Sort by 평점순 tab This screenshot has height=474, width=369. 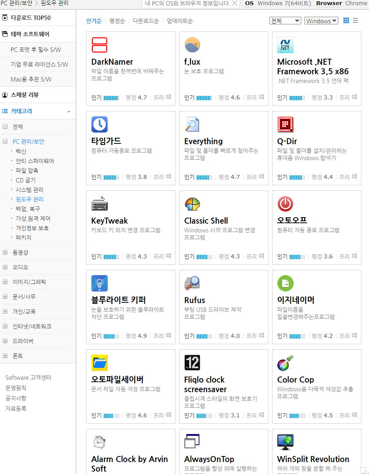click(117, 21)
